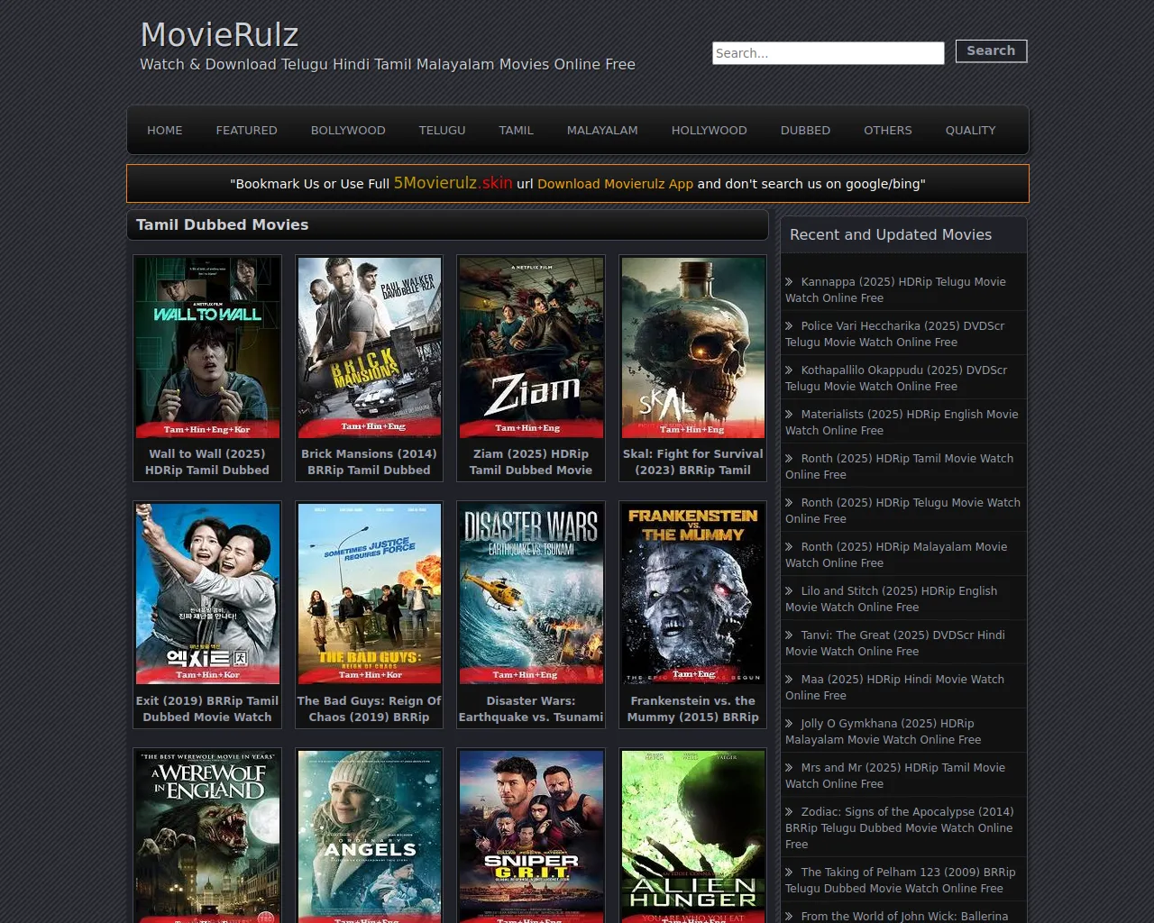
Task: Open the Disaster Wars movie poster
Action: click(531, 594)
